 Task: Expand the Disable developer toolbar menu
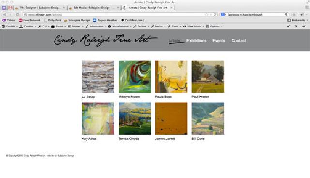[10, 26]
